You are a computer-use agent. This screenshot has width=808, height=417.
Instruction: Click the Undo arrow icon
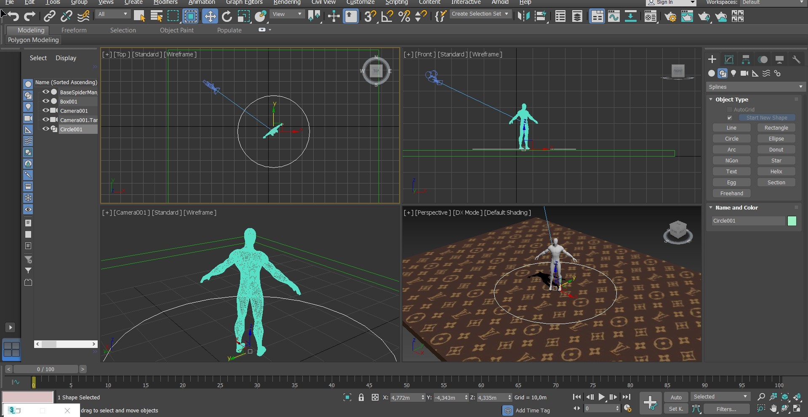pos(13,16)
